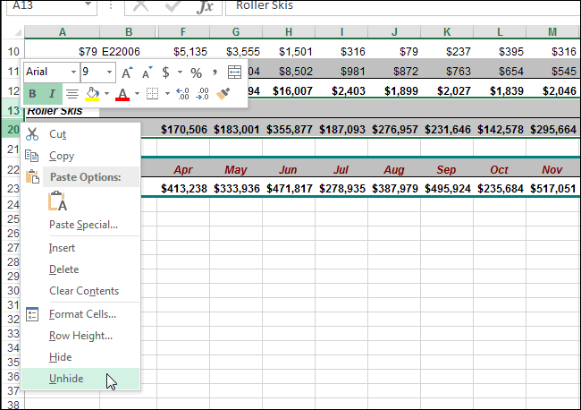Select column B header
The height and width of the screenshot is (410, 581).
(129, 32)
